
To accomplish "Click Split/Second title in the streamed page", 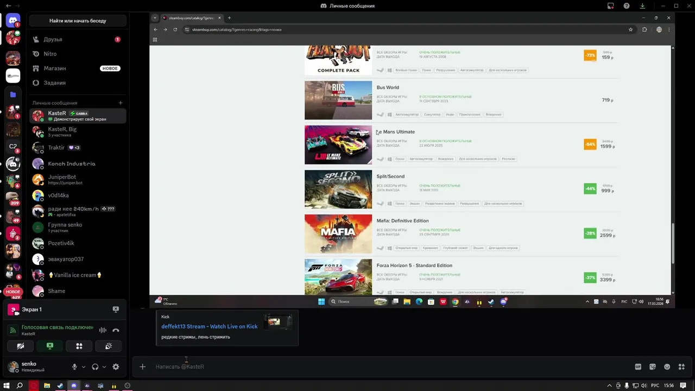I will click(x=390, y=176).
